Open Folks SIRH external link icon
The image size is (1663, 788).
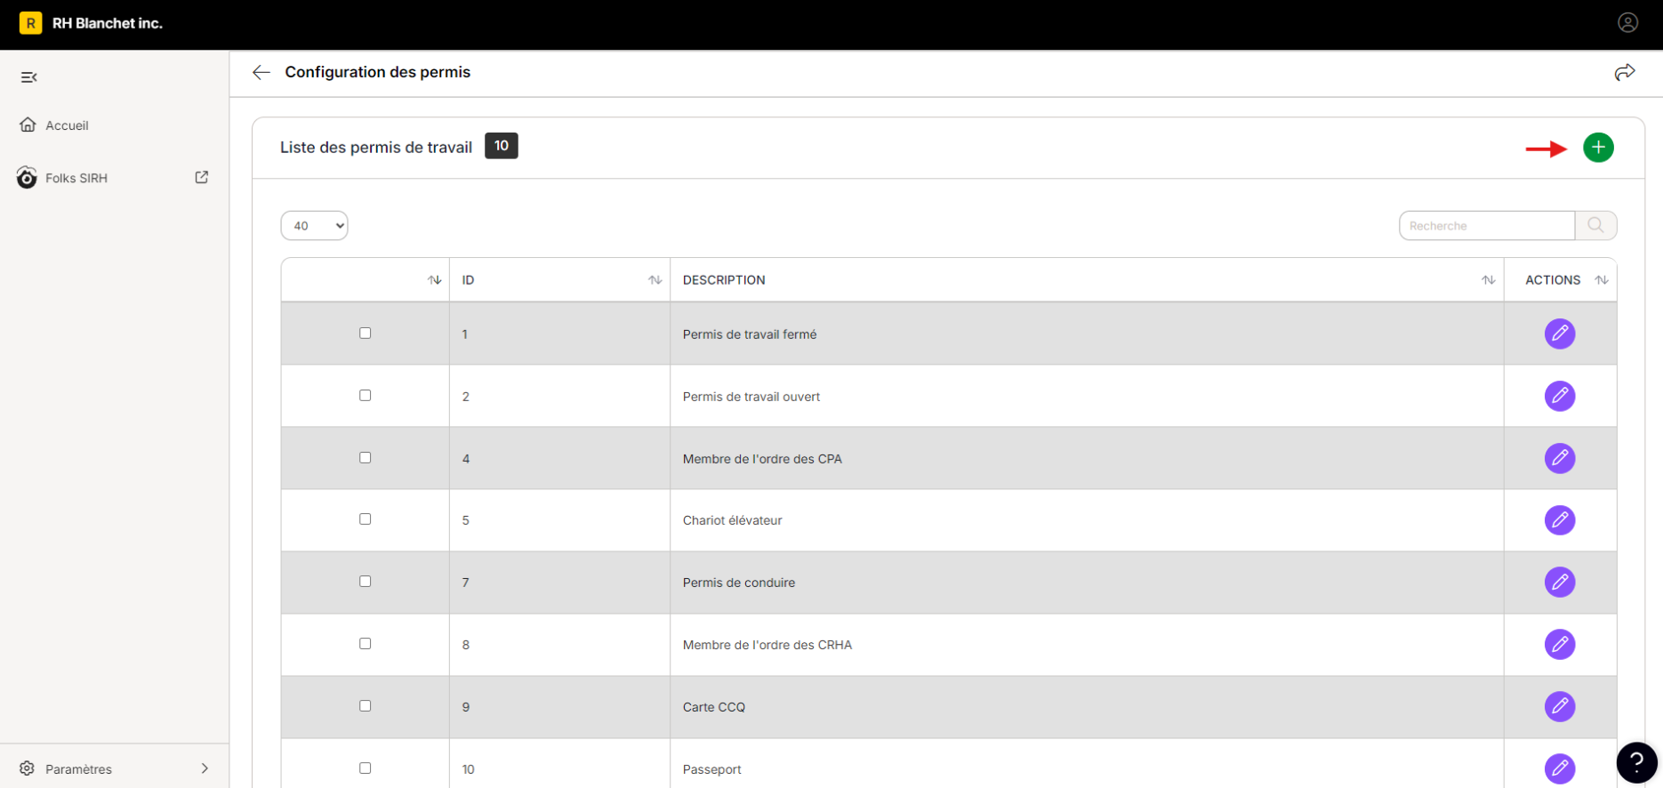202,177
